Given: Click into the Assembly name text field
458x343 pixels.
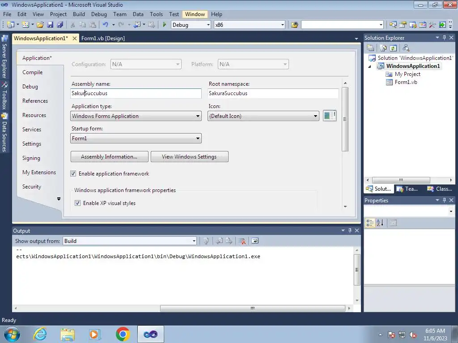Looking at the screenshot, I should [x=136, y=93].
